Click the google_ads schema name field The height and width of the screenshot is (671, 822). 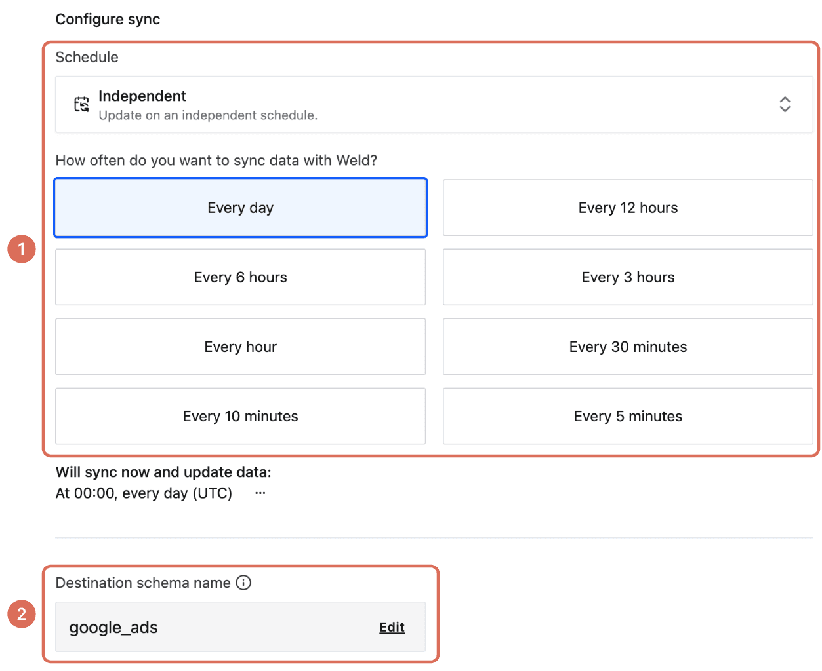pos(241,627)
